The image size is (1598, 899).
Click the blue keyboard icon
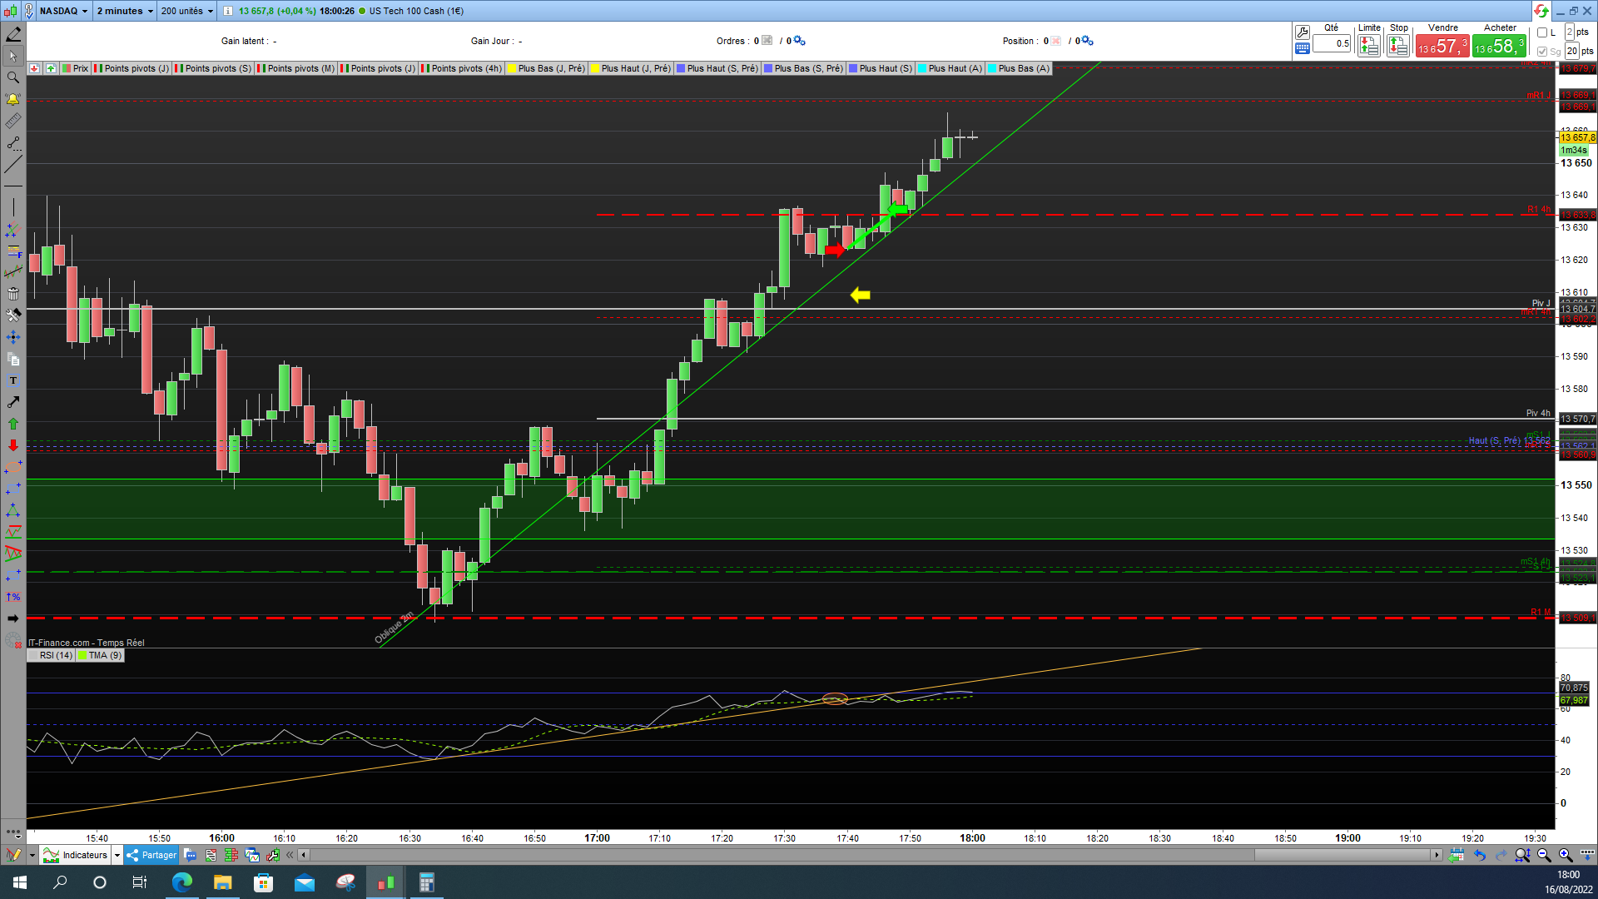pos(1303,49)
